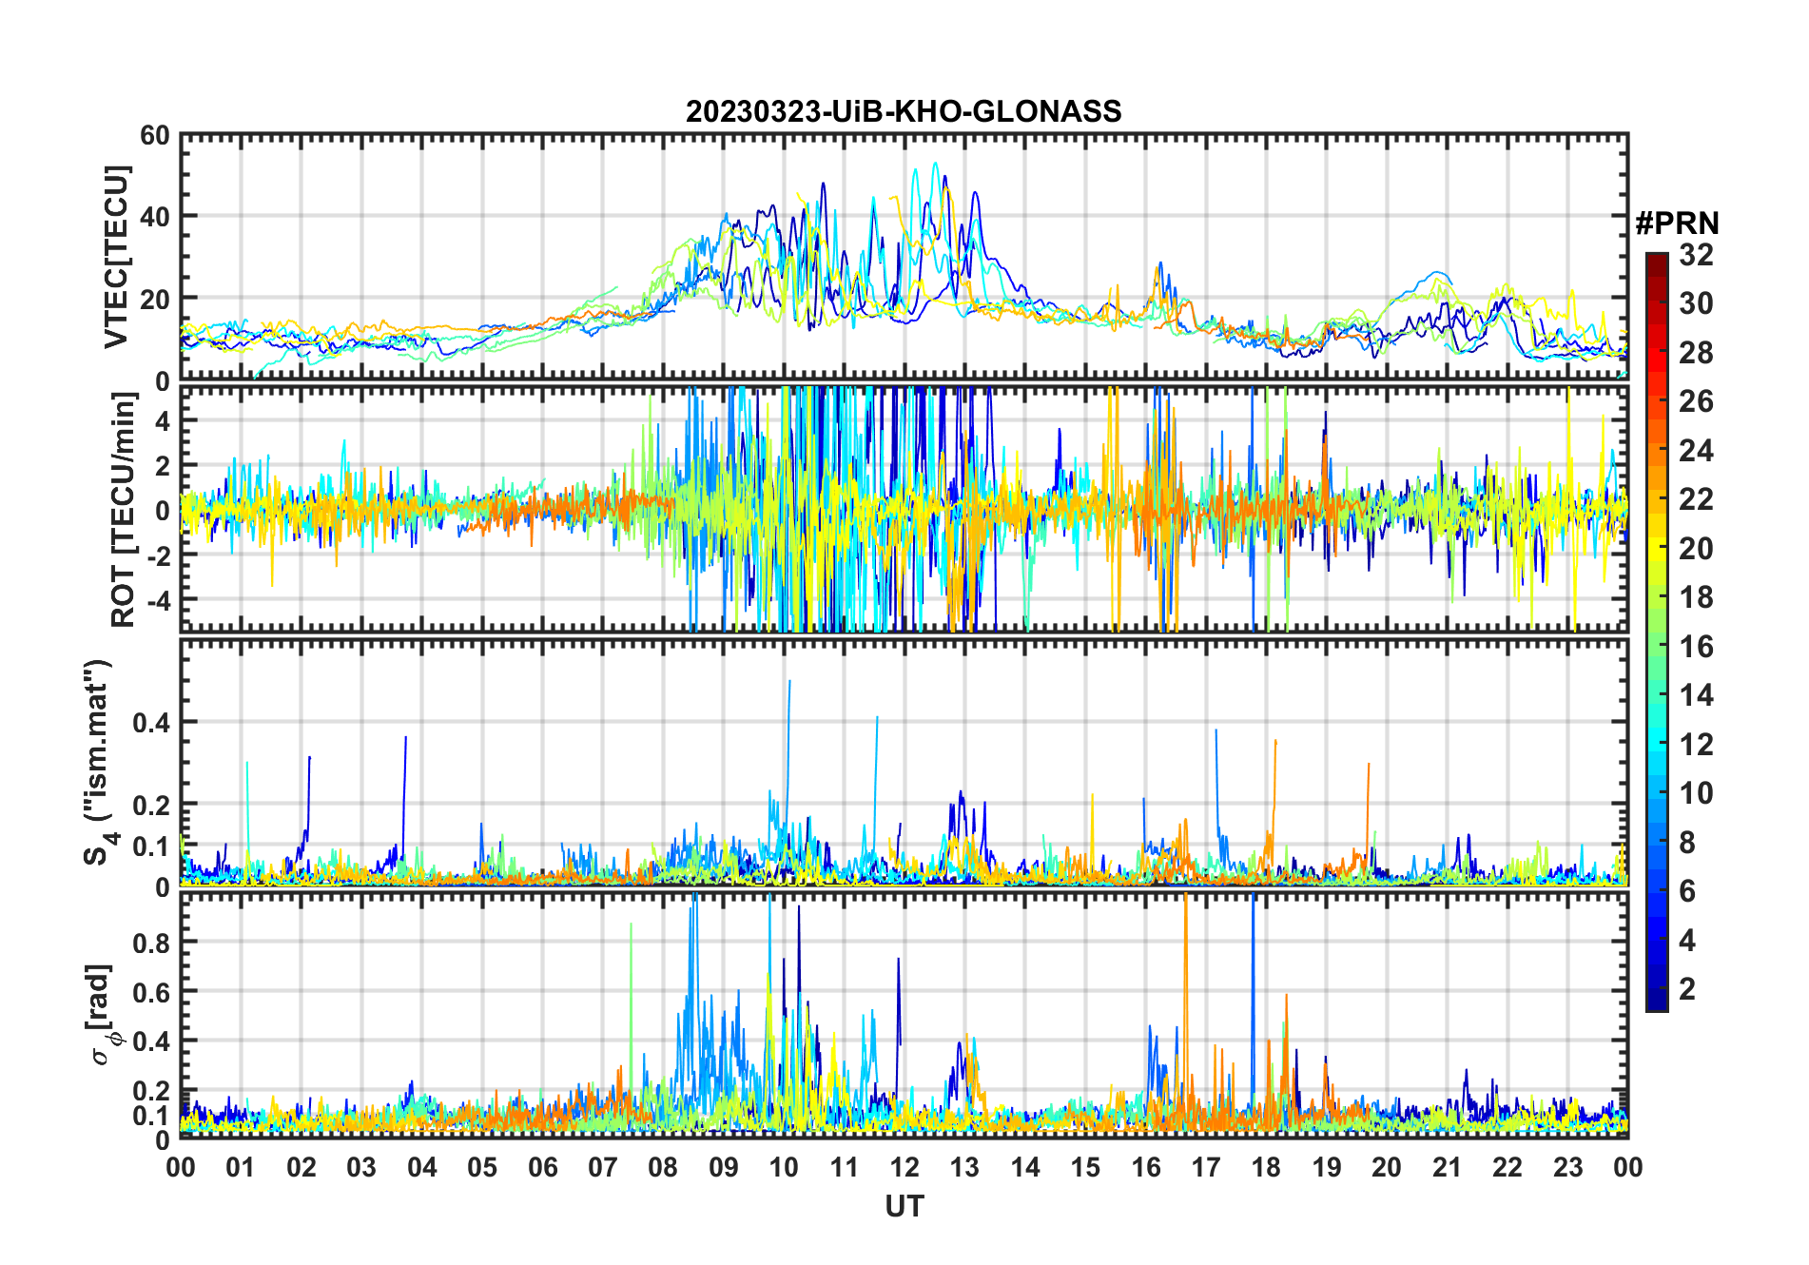The width and height of the screenshot is (1809, 1265).
Task: Click the UT x-axis label
Action: point(904,1207)
